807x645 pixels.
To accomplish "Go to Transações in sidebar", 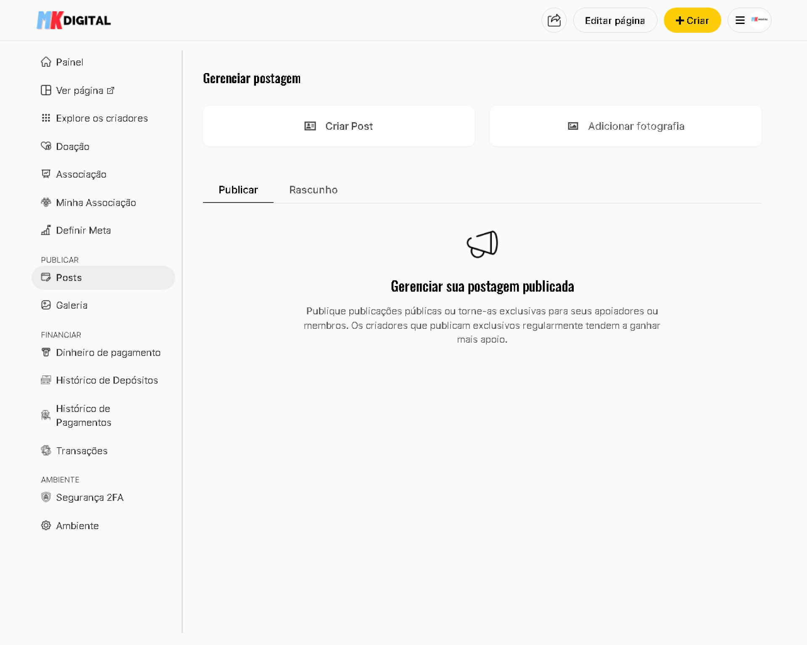I will [82, 451].
